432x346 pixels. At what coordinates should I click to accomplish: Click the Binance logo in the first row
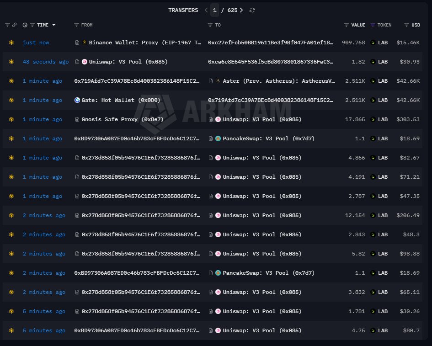(x=85, y=43)
